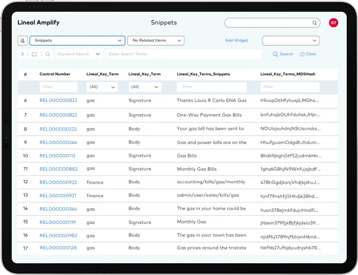Expand the panel with the blue chevron arrow
Viewport: 358px width, 275px height.
click(x=23, y=54)
